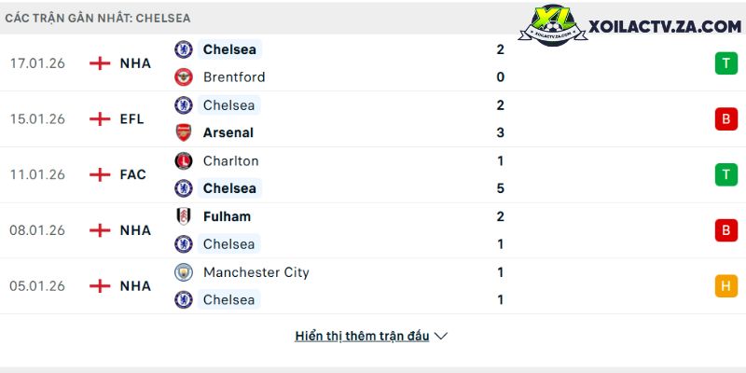This screenshot has width=746, height=373.
Task: Click the Chelsea crest in the Brentford match
Action: (x=184, y=49)
